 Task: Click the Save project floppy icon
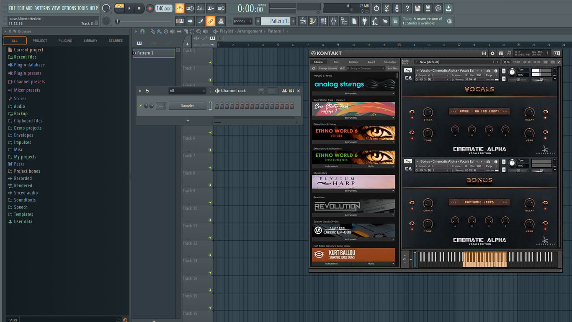click(417, 8)
